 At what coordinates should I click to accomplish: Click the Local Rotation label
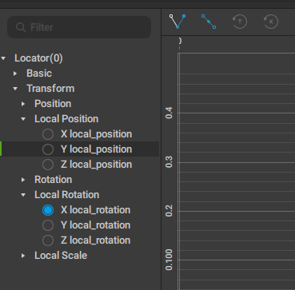coord(67,195)
